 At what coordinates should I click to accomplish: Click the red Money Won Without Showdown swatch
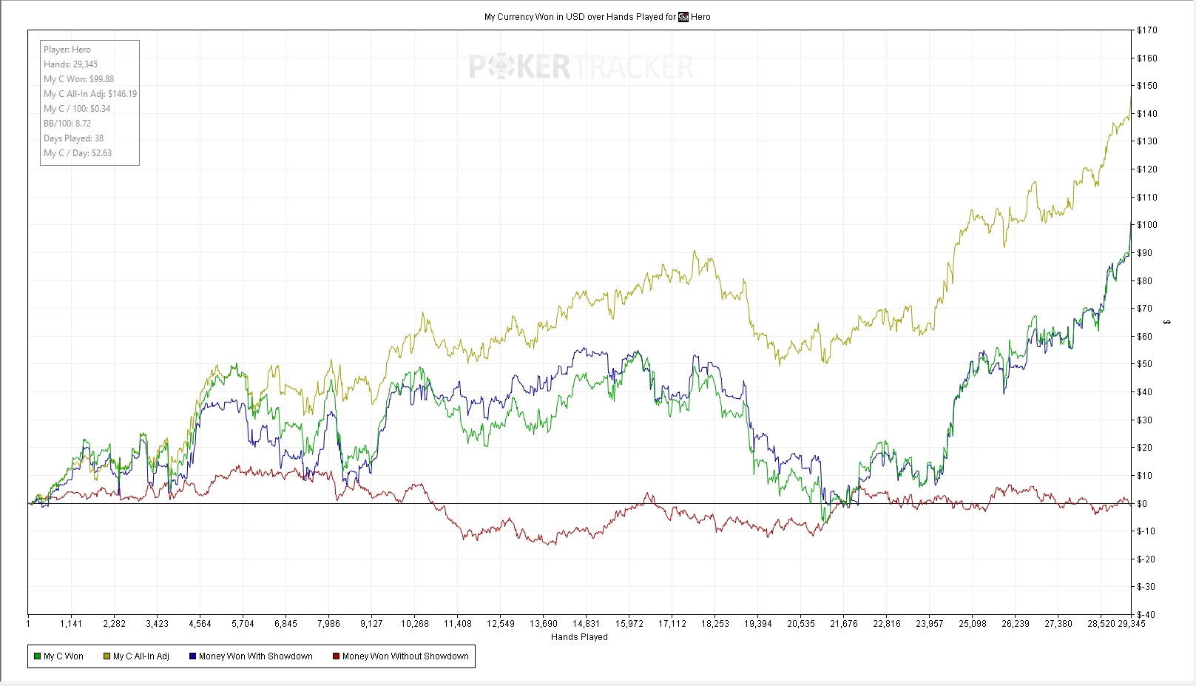pos(336,656)
